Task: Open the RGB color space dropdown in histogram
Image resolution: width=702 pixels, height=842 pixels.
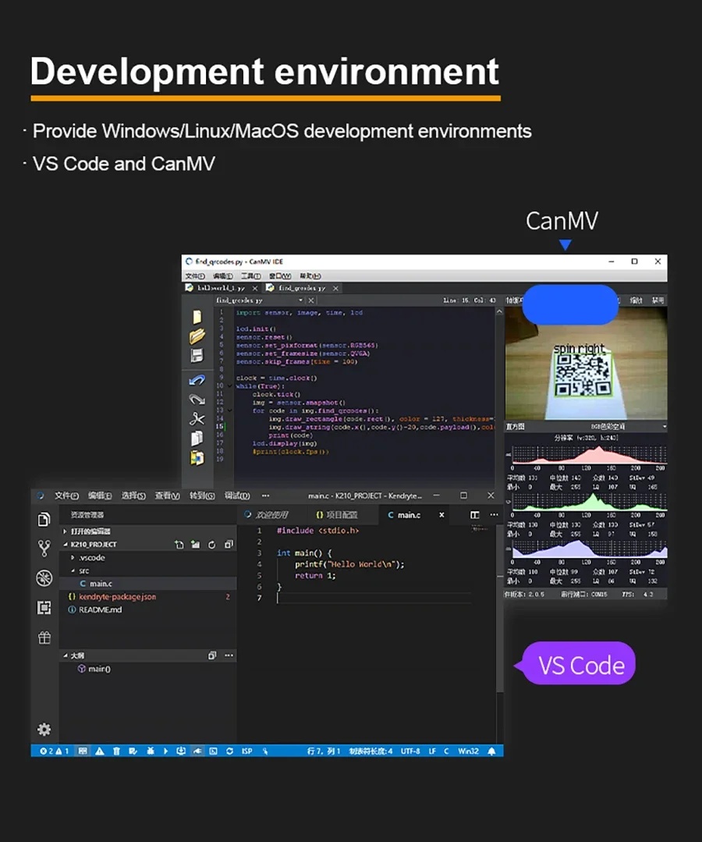Action: (664, 427)
